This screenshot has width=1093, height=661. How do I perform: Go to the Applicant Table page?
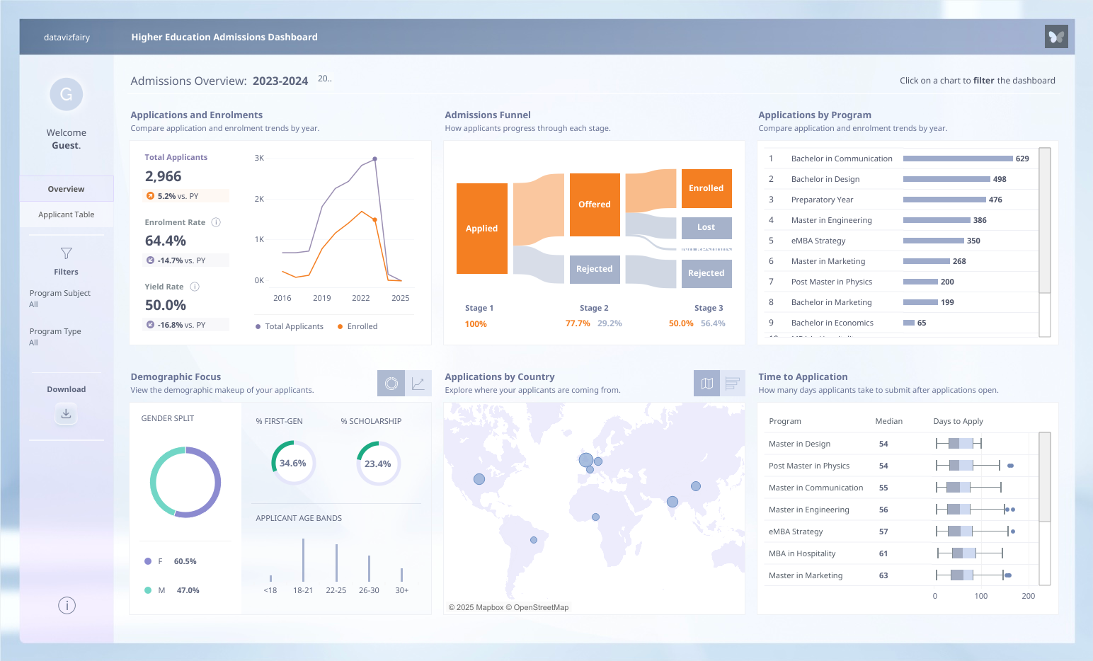click(67, 214)
